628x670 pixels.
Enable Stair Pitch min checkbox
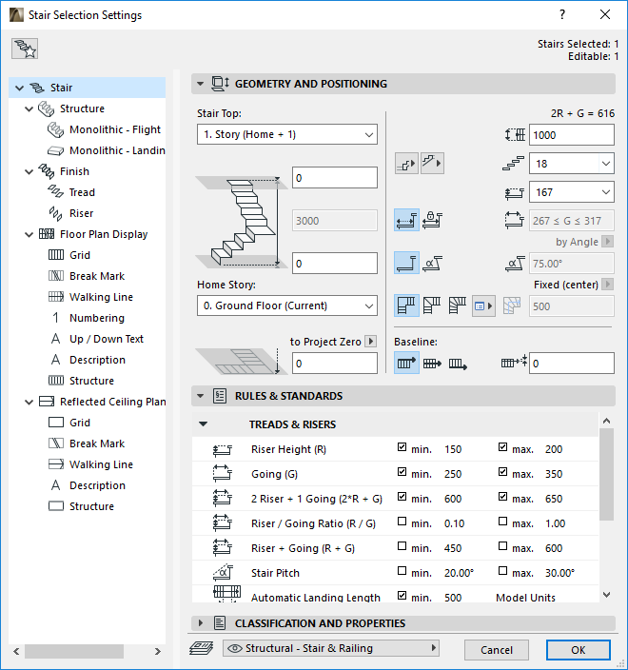click(402, 571)
